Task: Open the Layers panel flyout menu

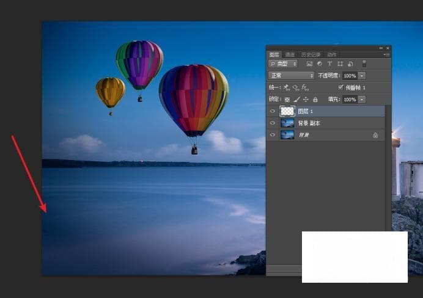Action: (x=386, y=55)
